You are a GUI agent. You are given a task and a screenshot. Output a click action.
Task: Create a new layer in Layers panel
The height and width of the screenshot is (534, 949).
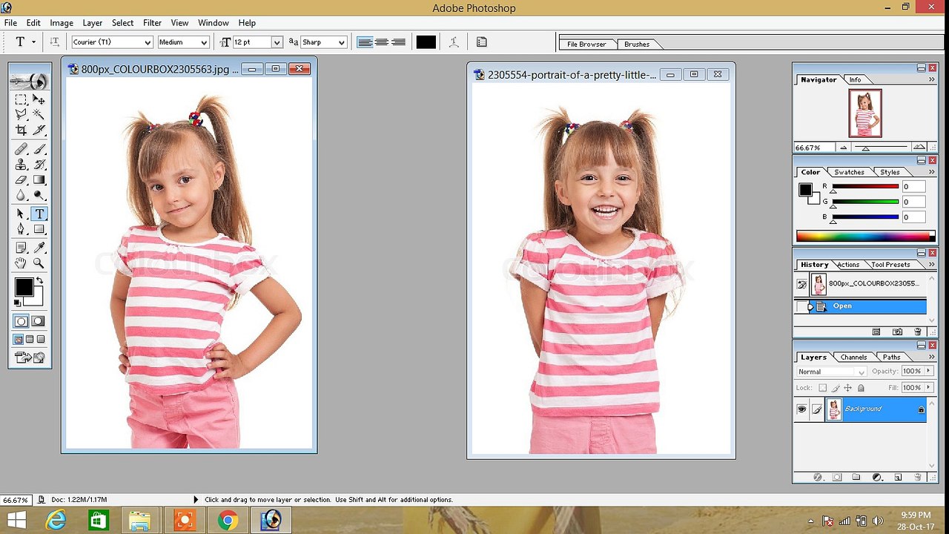click(898, 477)
